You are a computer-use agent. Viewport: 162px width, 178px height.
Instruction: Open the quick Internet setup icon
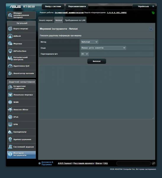point(10,15)
